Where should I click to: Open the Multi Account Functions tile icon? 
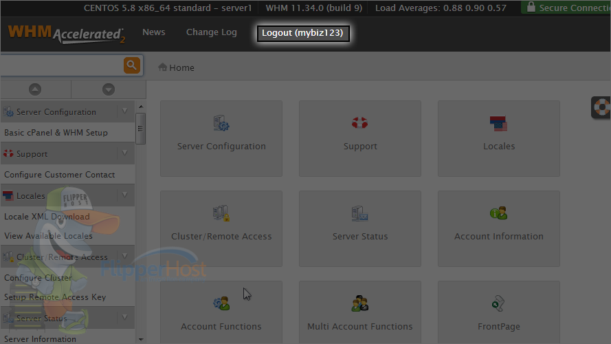click(359, 303)
